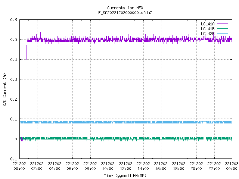
Task: Click the y-axis value -0.1
Action: (x=12, y=159)
